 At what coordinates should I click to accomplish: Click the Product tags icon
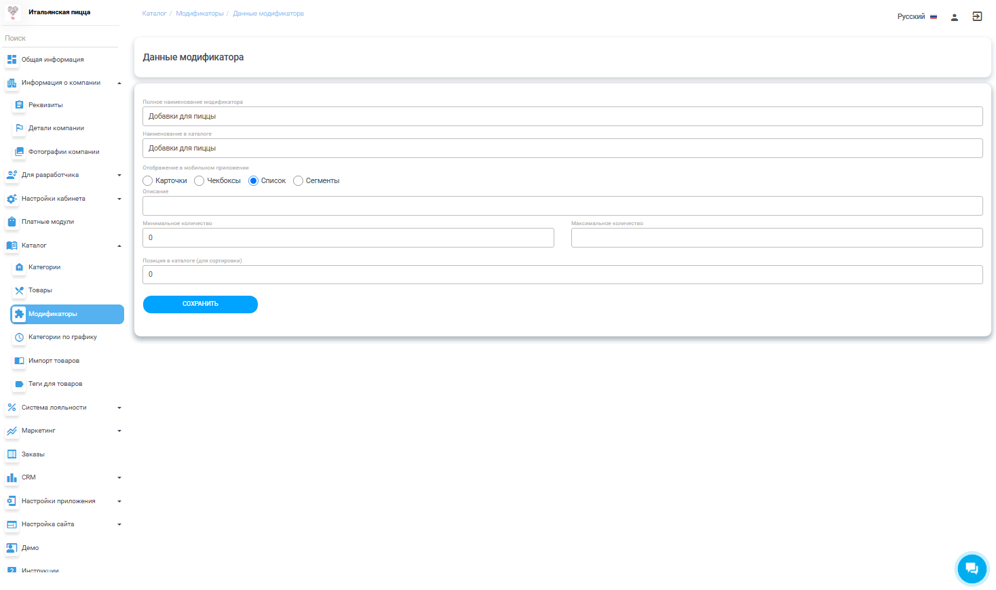[x=19, y=384]
